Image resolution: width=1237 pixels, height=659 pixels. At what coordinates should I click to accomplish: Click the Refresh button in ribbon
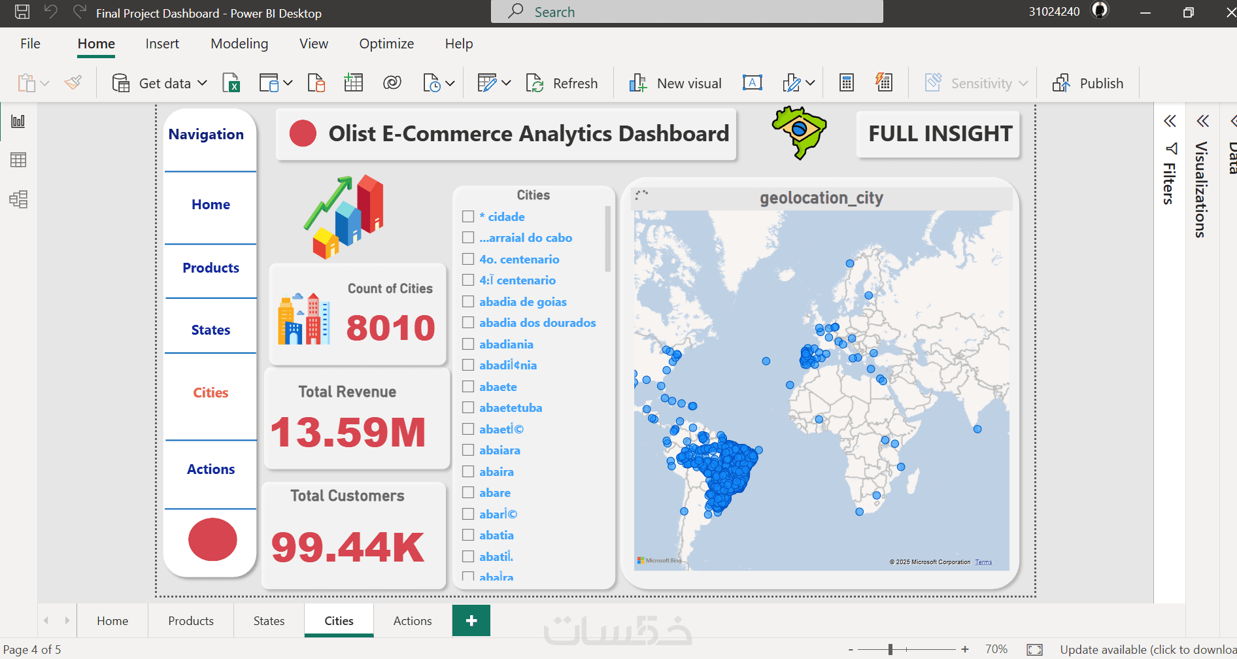[x=562, y=83]
